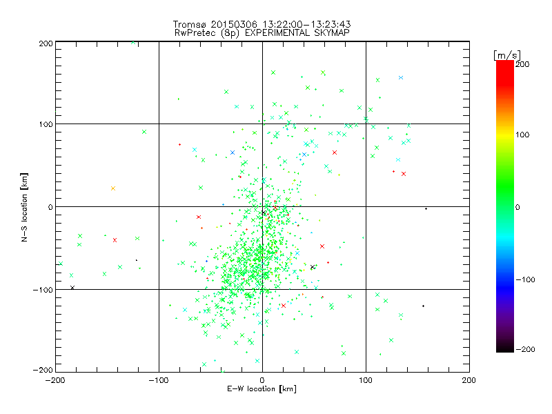The image size is (552, 414).
Task: Click the colorbar tick label '200'
Action: click(522, 64)
